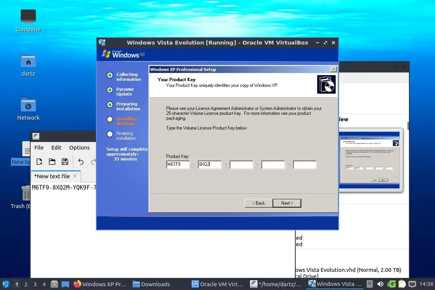
Task: Switch to Firefox Windows XP Pr... taskbar item
Action: pos(100,284)
